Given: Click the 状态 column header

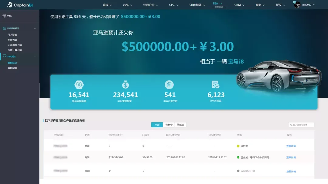Looking at the screenshot, I should point(239,135).
